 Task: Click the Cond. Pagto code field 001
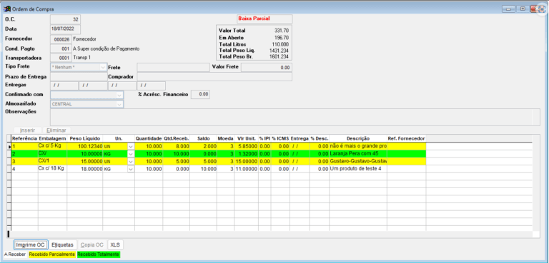point(61,48)
